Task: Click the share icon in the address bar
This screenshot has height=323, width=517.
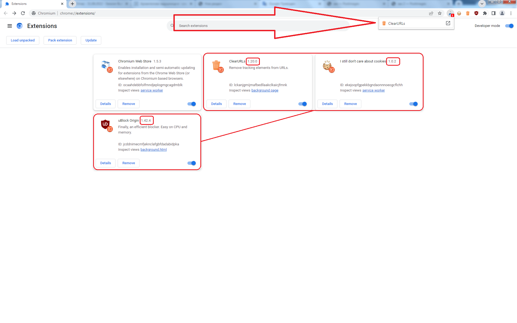Action: click(431, 13)
